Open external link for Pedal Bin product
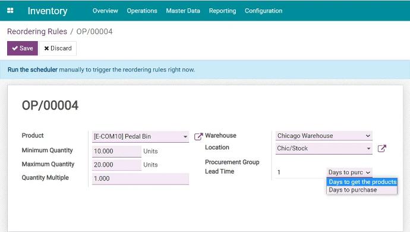Image resolution: width=410 pixels, height=232 pixels. click(x=198, y=136)
